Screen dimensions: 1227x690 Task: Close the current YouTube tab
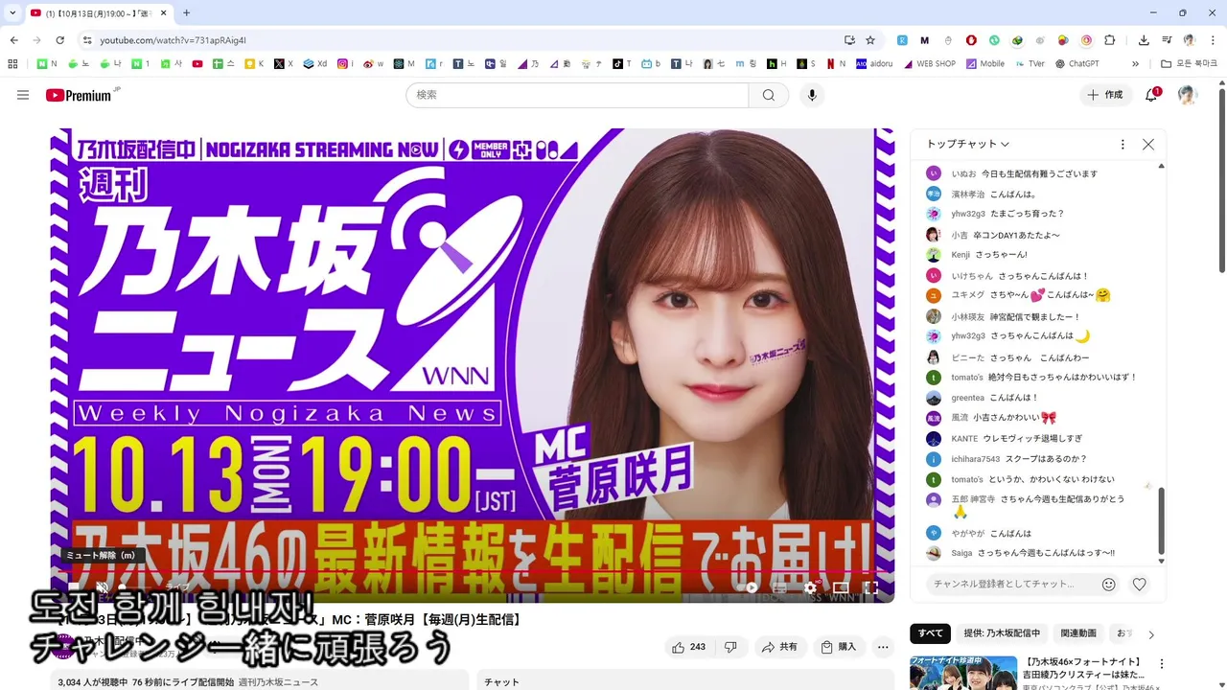[x=162, y=12]
